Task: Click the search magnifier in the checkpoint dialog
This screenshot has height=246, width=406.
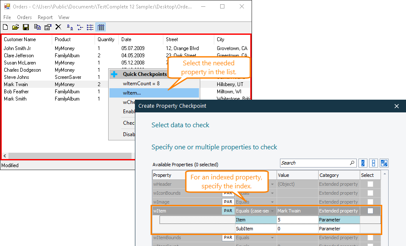Action: 352,162
